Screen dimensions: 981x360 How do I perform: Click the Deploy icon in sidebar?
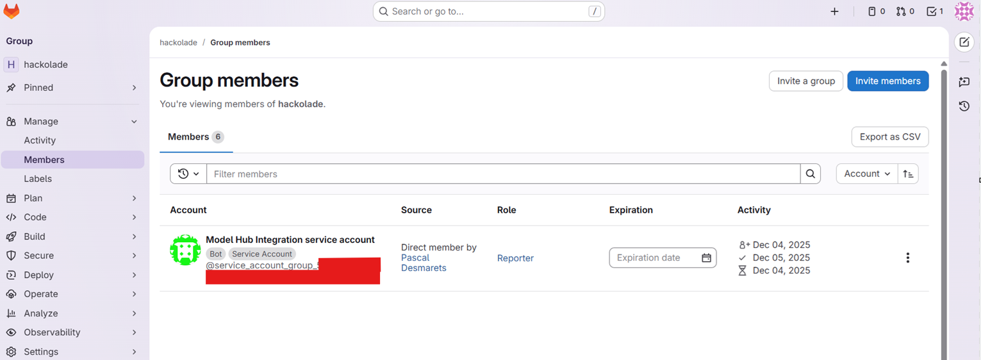[11, 275]
